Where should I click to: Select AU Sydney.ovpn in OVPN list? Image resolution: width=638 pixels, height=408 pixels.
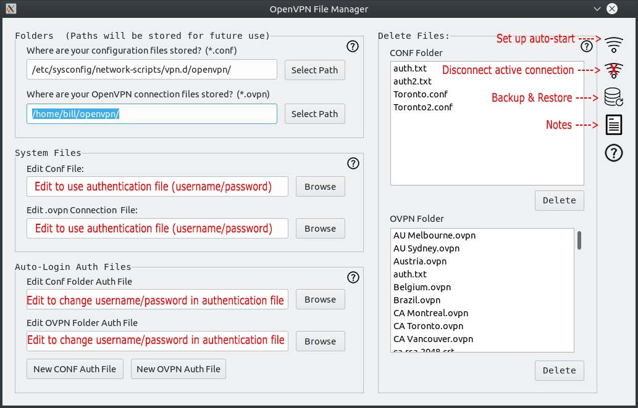tap(482, 248)
